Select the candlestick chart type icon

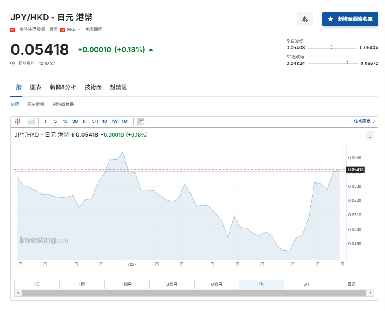[18, 121]
